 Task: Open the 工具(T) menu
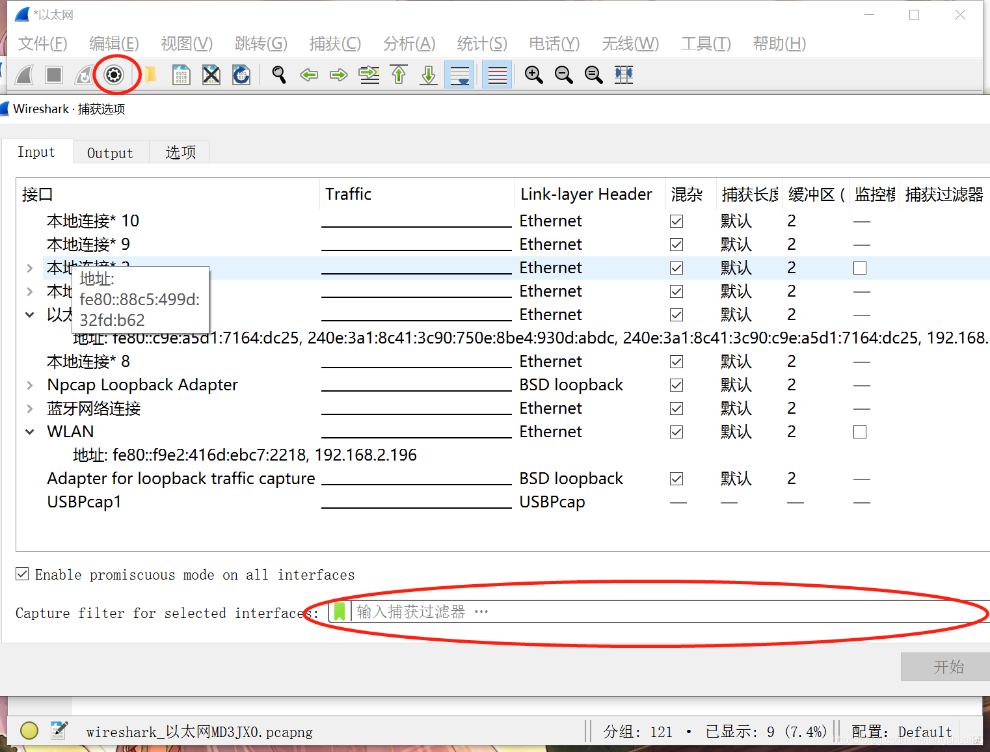[x=706, y=44]
